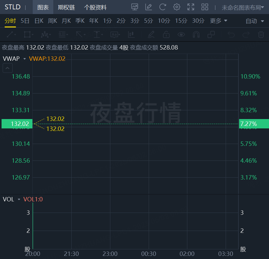
Task: Switch to the 个股资料 tab
Action: coord(95,7)
